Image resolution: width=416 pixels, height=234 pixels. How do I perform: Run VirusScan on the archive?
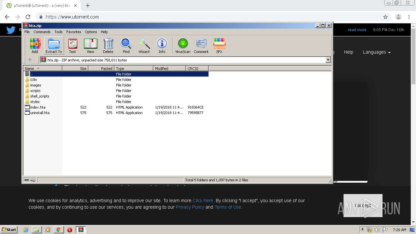[183, 45]
